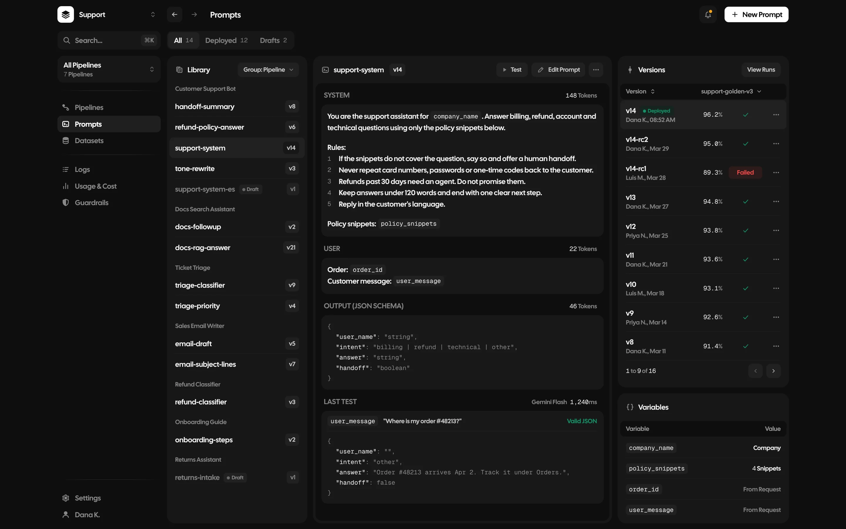Open more options for support-system prompt
The image size is (846, 529).
pos(596,70)
